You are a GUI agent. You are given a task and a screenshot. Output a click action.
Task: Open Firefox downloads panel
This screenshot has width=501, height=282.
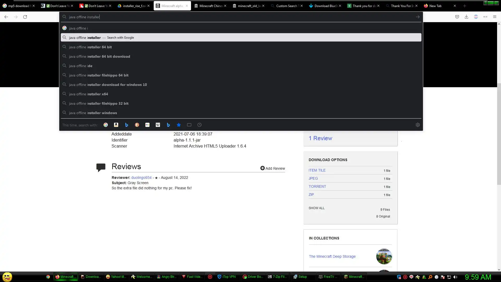466,17
